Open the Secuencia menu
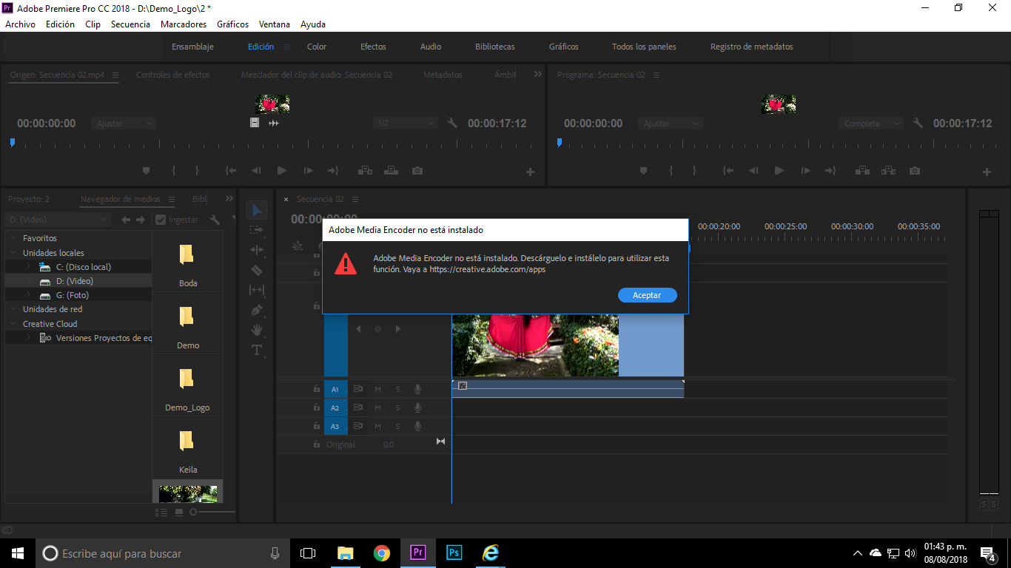The width and height of the screenshot is (1011, 568). [130, 24]
